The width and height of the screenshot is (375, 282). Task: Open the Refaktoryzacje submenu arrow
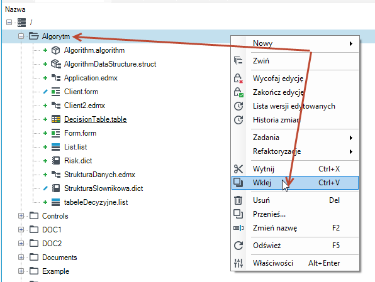351,151
